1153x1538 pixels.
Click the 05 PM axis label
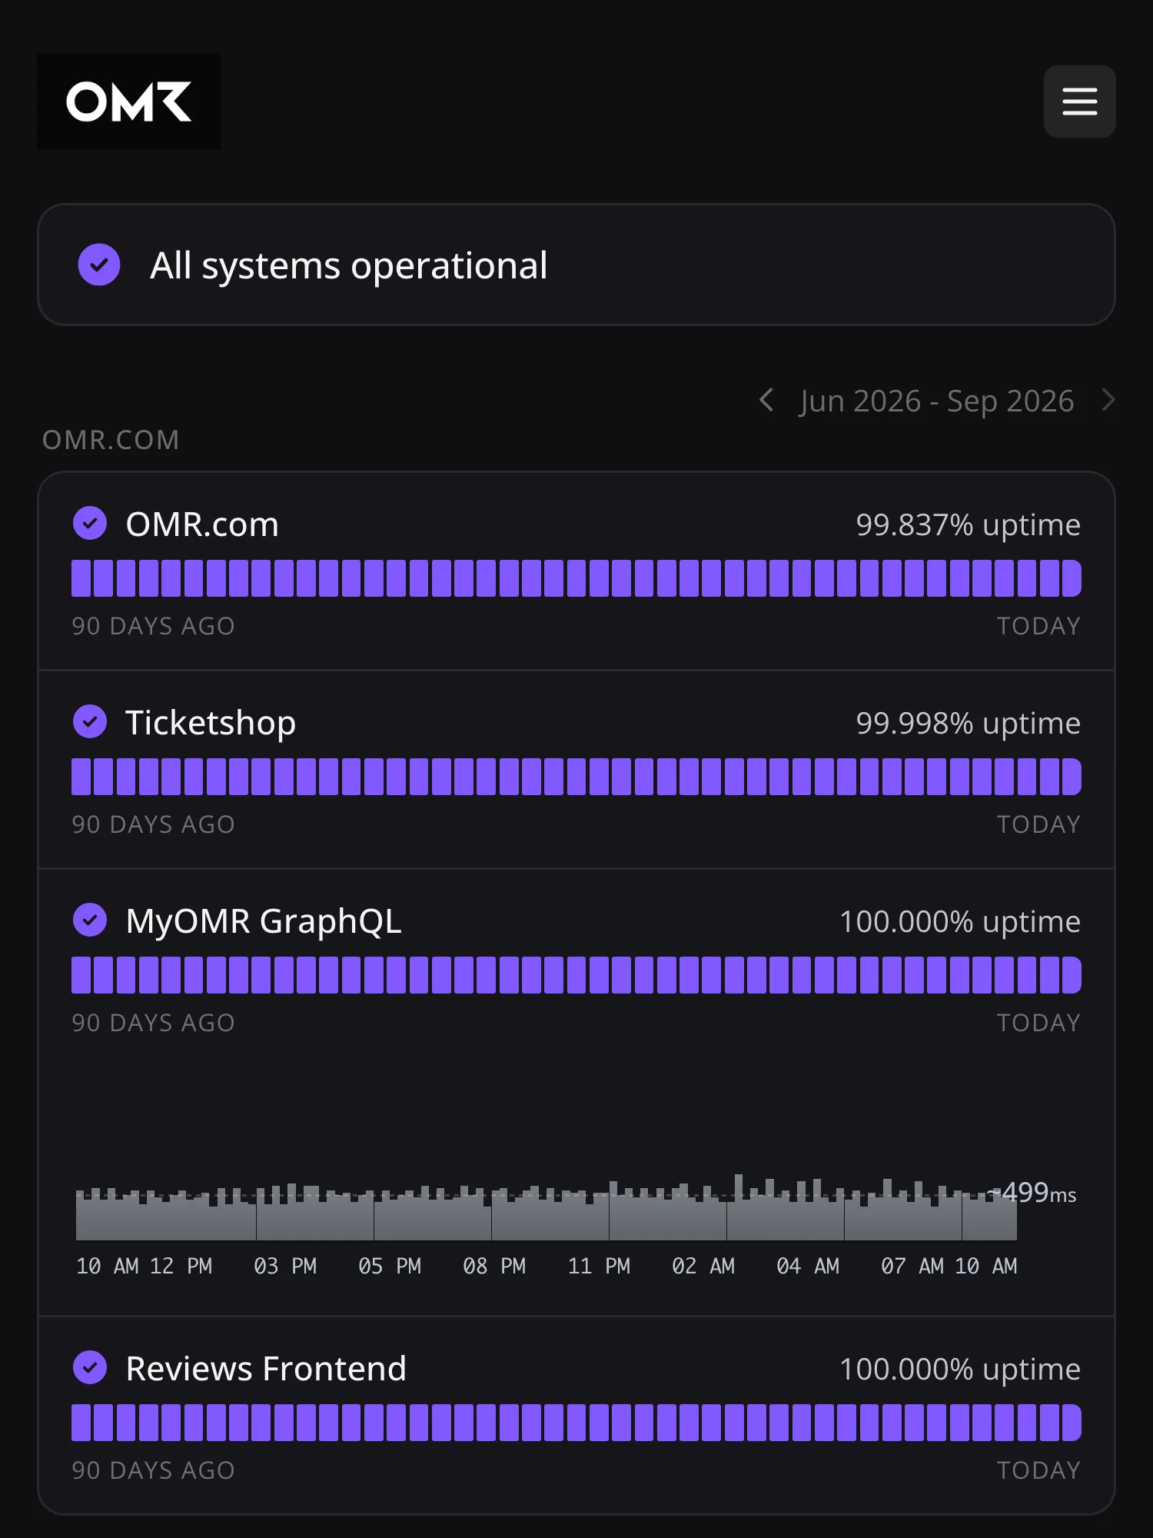click(x=390, y=1266)
